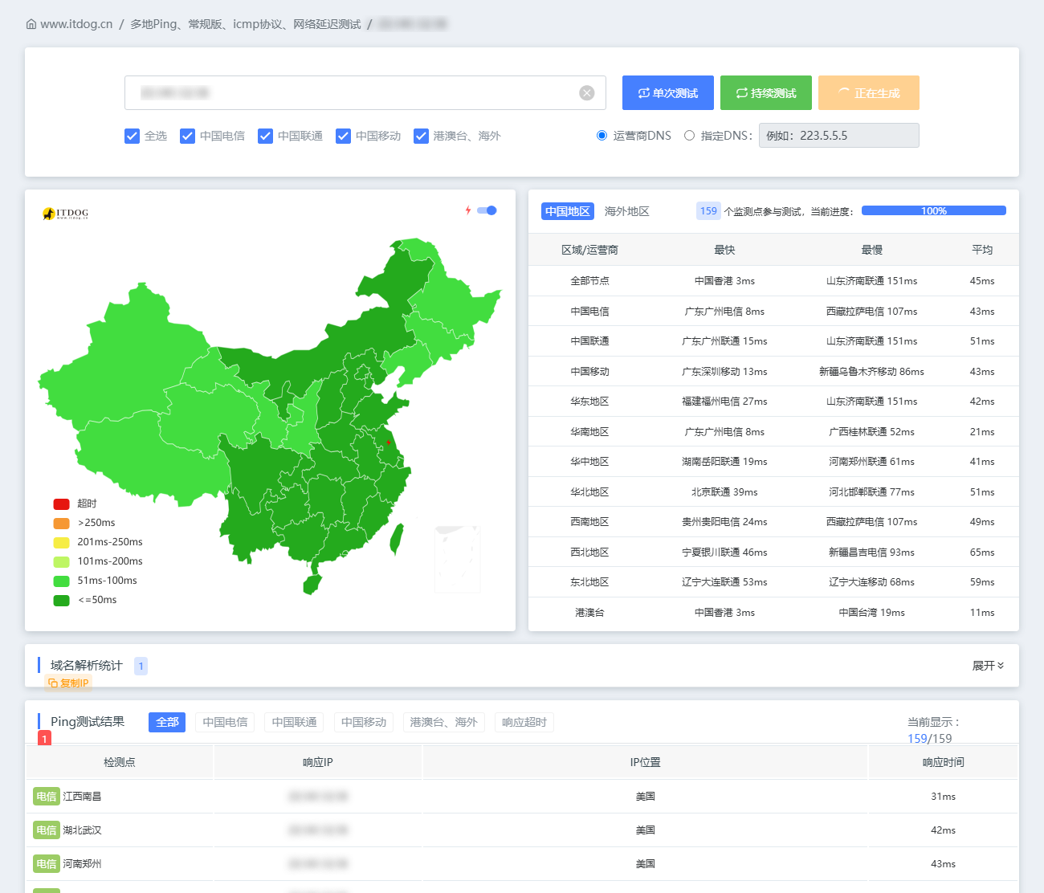Click the 电信 tag beside 江西南昌
This screenshot has width=1044, height=893.
coord(47,797)
